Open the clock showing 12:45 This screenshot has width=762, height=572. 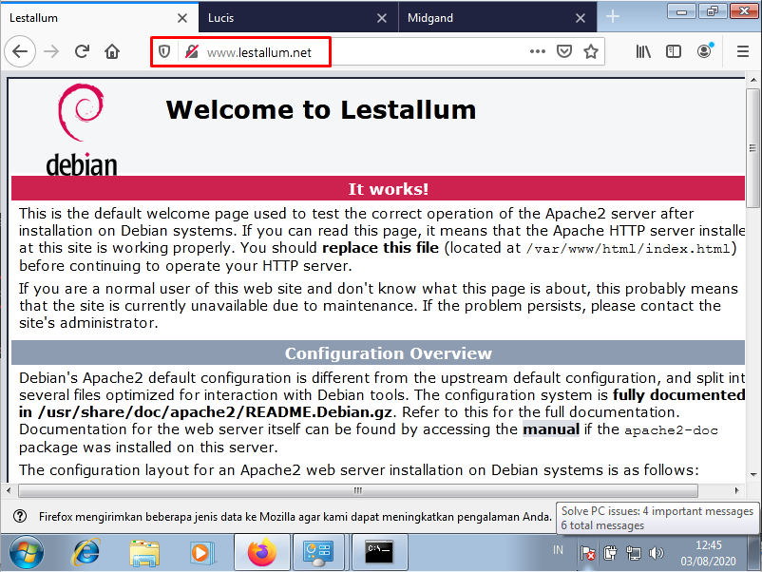coord(708,553)
